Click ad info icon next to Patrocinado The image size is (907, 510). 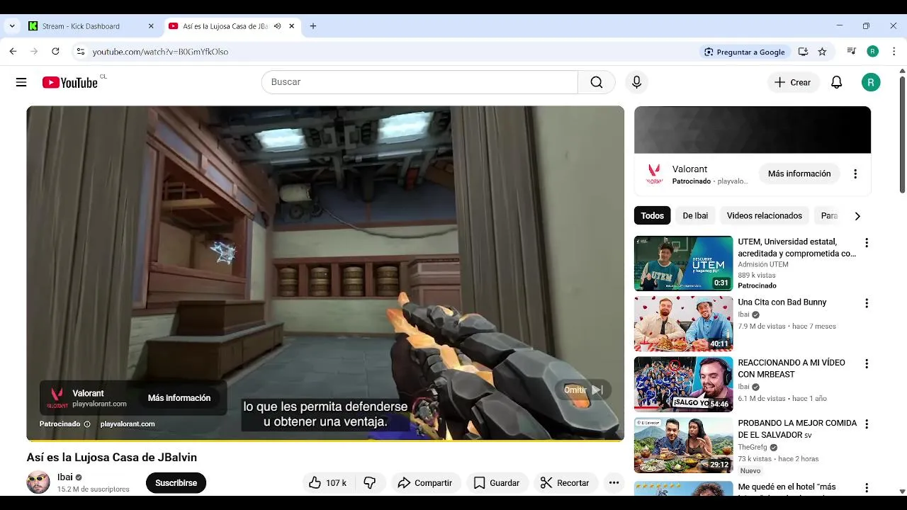(x=87, y=424)
